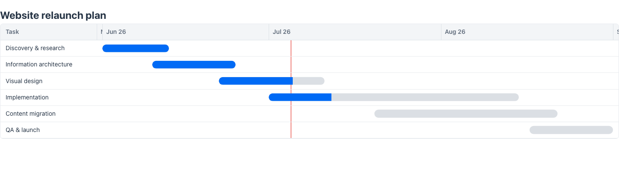Screen dimensions: 619x180
Task: Click the completed blue portion of Visual design
Action: tap(256, 81)
